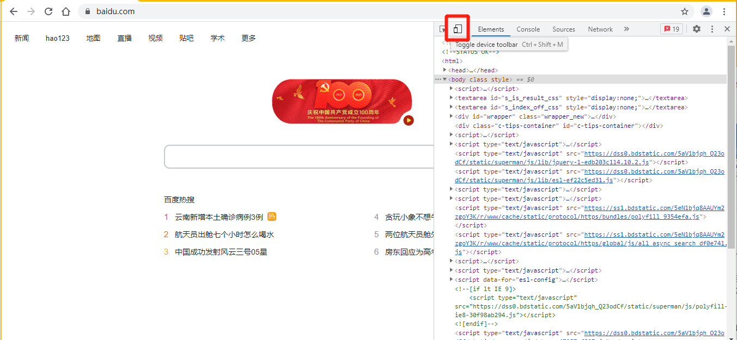737x340 pixels.
Task: Select the if lt IE 9 comment line
Action: point(485,289)
